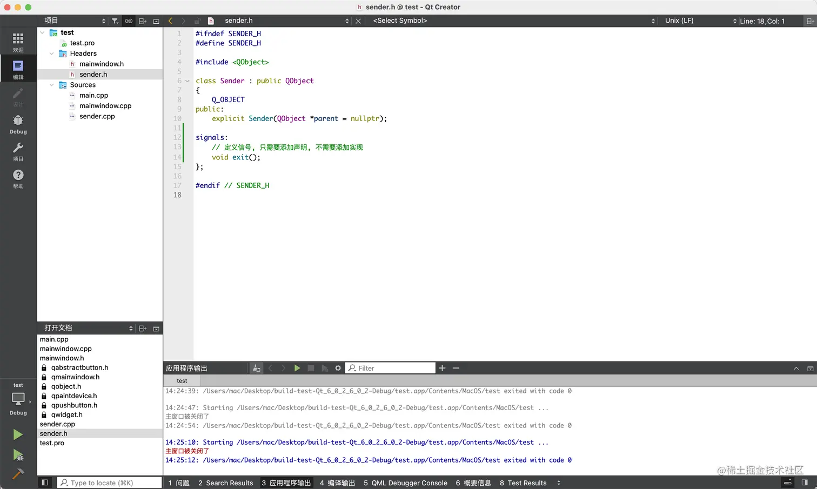Image resolution: width=817 pixels, height=489 pixels.
Task: Open sender.cpp in project tree
Action: [97, 116]
